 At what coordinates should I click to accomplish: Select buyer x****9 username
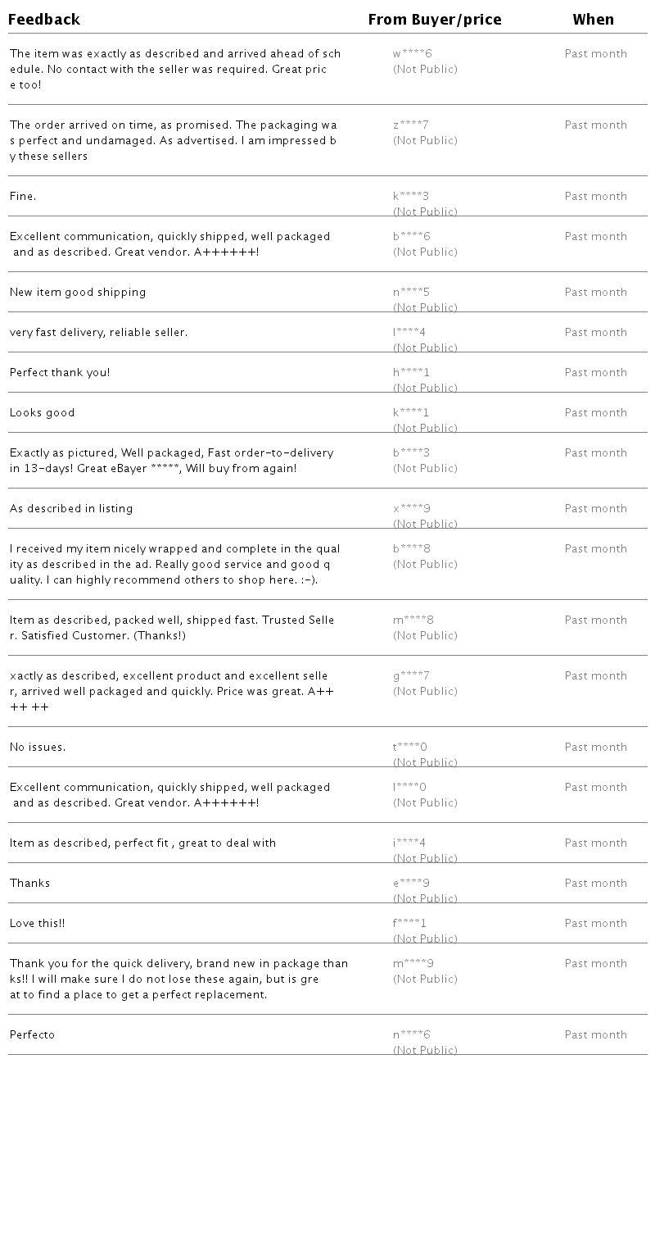point(411,509)
